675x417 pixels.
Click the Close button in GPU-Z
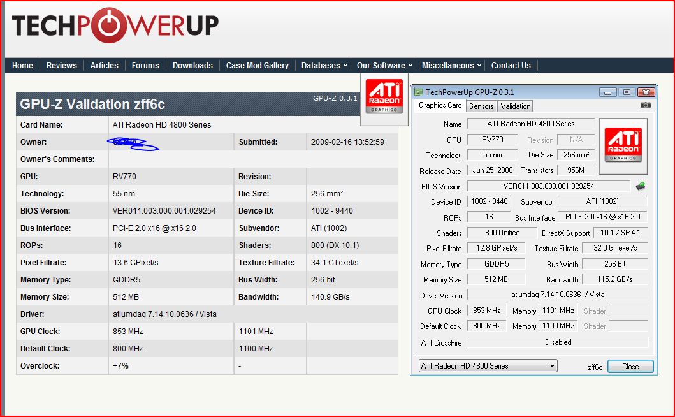[630, 366]
